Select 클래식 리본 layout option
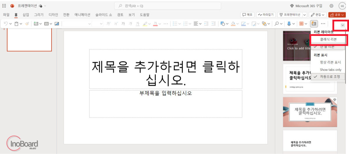 328,39
